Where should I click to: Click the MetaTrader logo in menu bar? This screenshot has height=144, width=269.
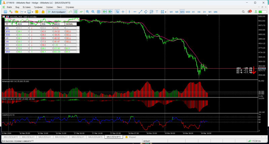(4, 7)
